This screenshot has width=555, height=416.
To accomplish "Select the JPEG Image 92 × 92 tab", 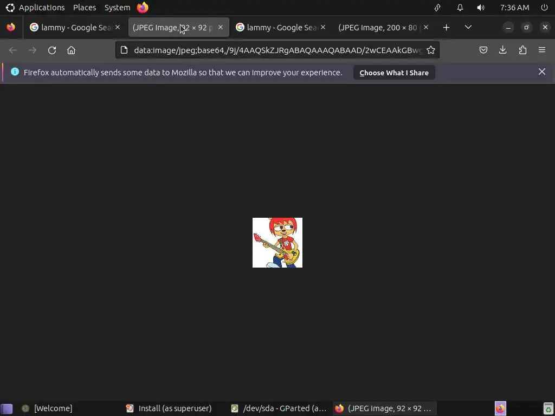I will pyautogui.click(x=179, y=27).
